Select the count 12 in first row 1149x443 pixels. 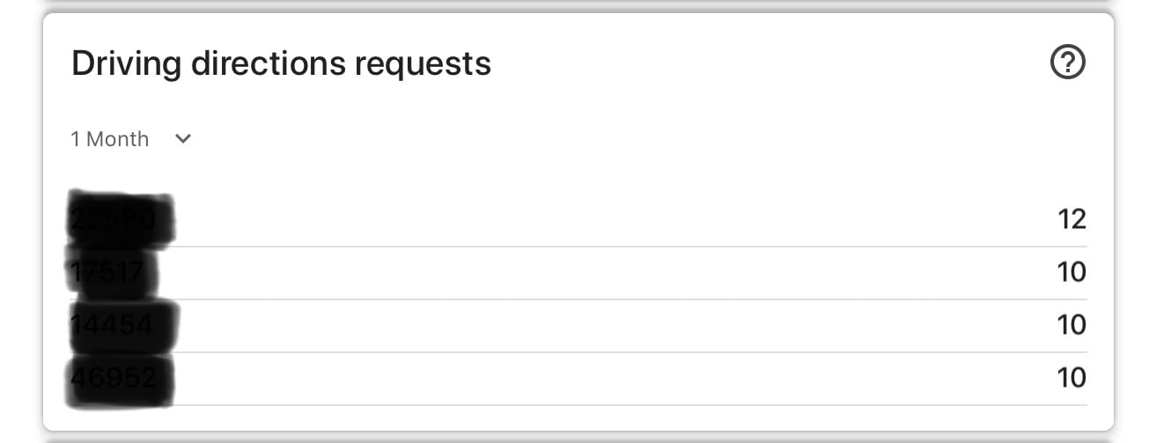1072,218
